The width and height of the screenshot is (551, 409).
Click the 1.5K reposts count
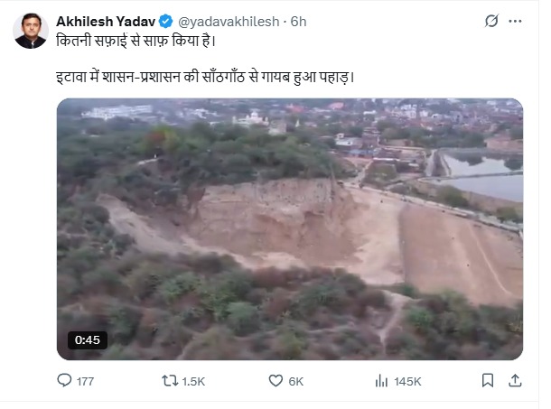[192, 382]
